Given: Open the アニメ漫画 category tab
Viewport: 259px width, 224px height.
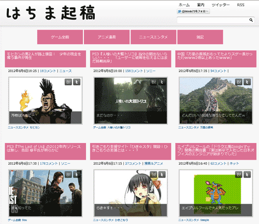Looking at the screenshot, I should 107,37.
